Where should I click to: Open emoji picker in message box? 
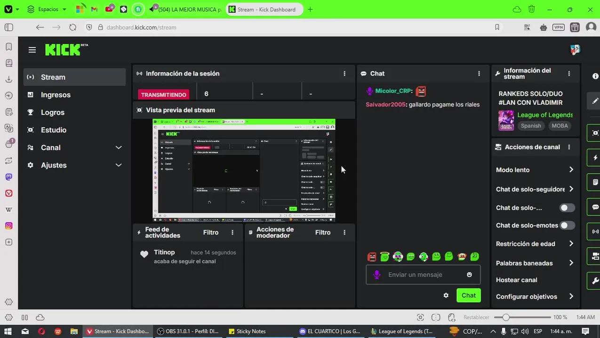click(469, 275)
